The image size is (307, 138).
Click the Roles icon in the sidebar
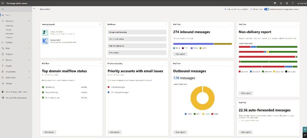pyautogui.click(x=3, y=48)
